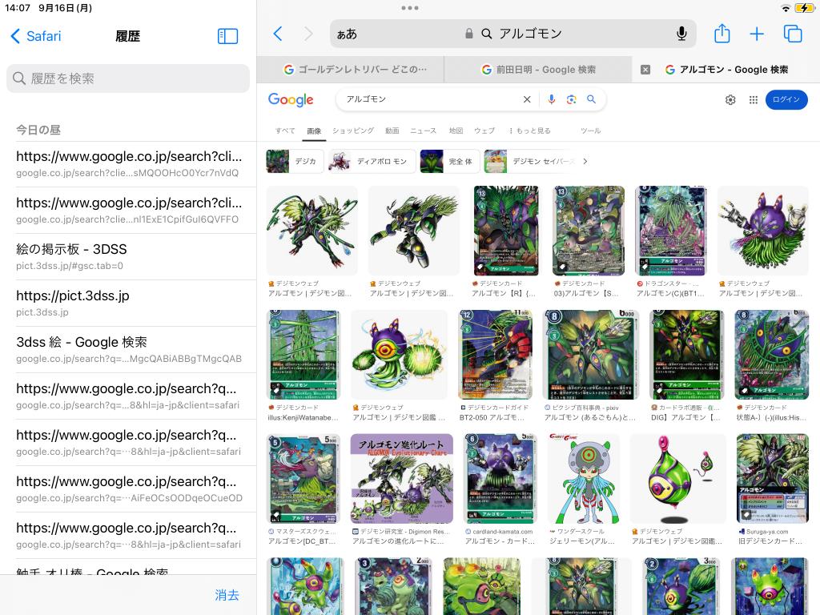Show the tab overview icon
The height and width of the screenshot is (615, 820).
[x=793, y=34]
